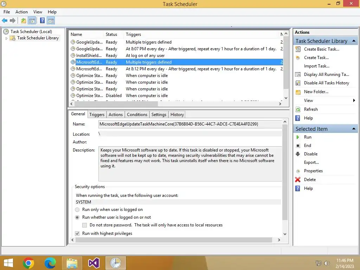Switch to the History tab
This screenshot has height=270, width=360.
pyautogui.click(x=177, y=115)
